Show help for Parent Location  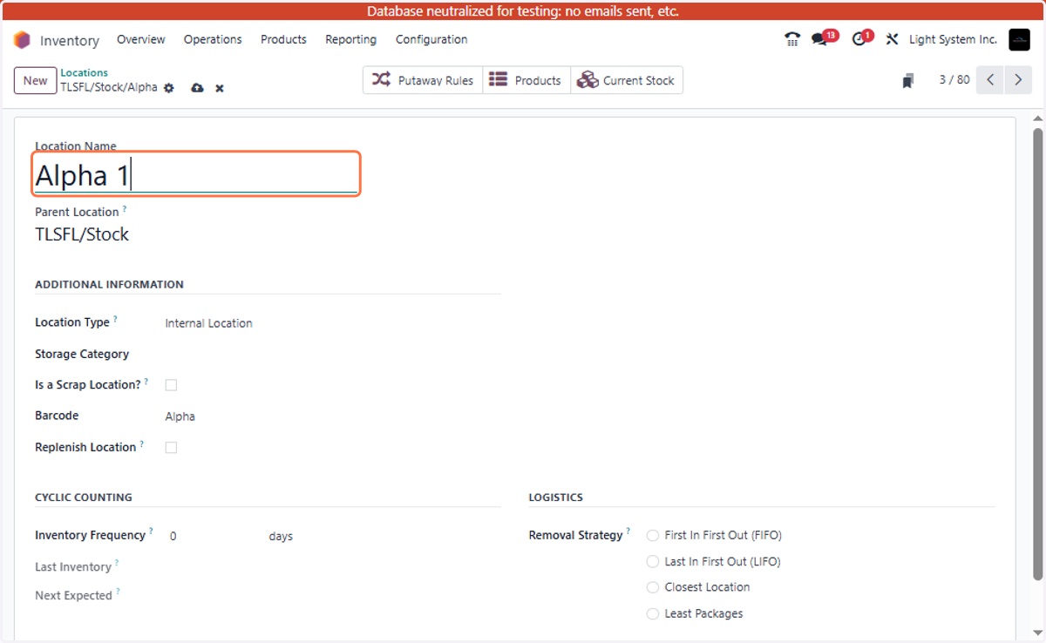click(124, 209)
